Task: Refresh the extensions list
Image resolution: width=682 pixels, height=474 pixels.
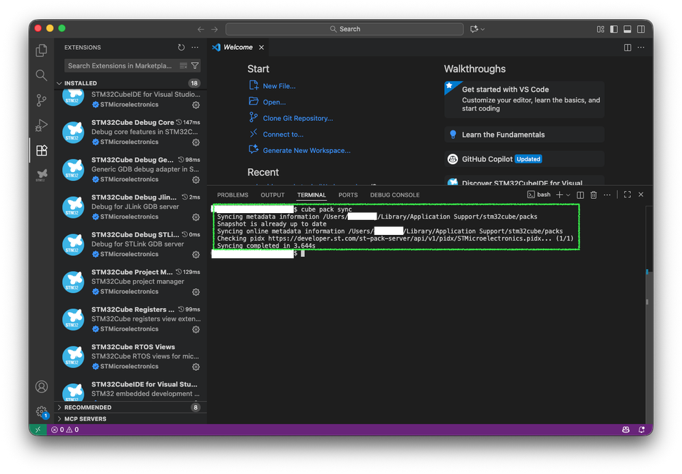Action: pyautogui.click(x=181, y=47)
